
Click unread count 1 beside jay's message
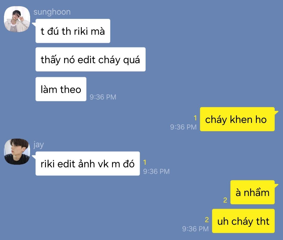(x=145, y=162)
